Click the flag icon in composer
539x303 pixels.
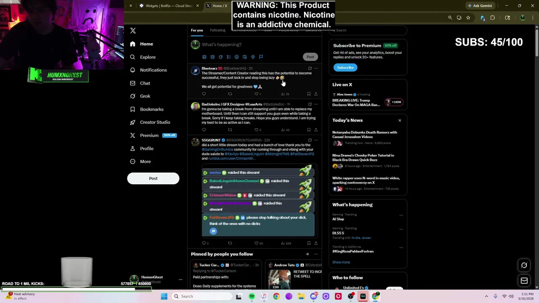[261, 57]
